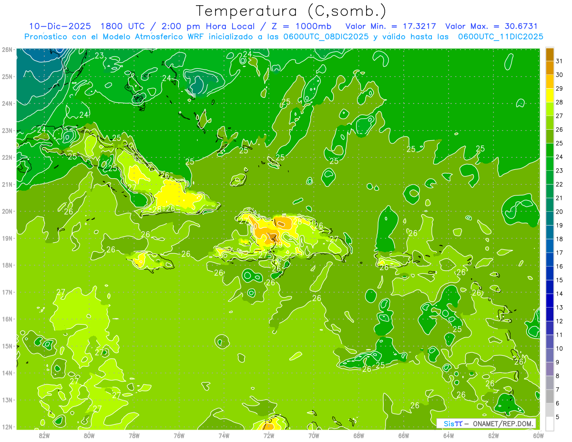Click the yellow legend swatch between 28 and 29
The width and height of the screenshot is (572, 442).
[550, 95]
